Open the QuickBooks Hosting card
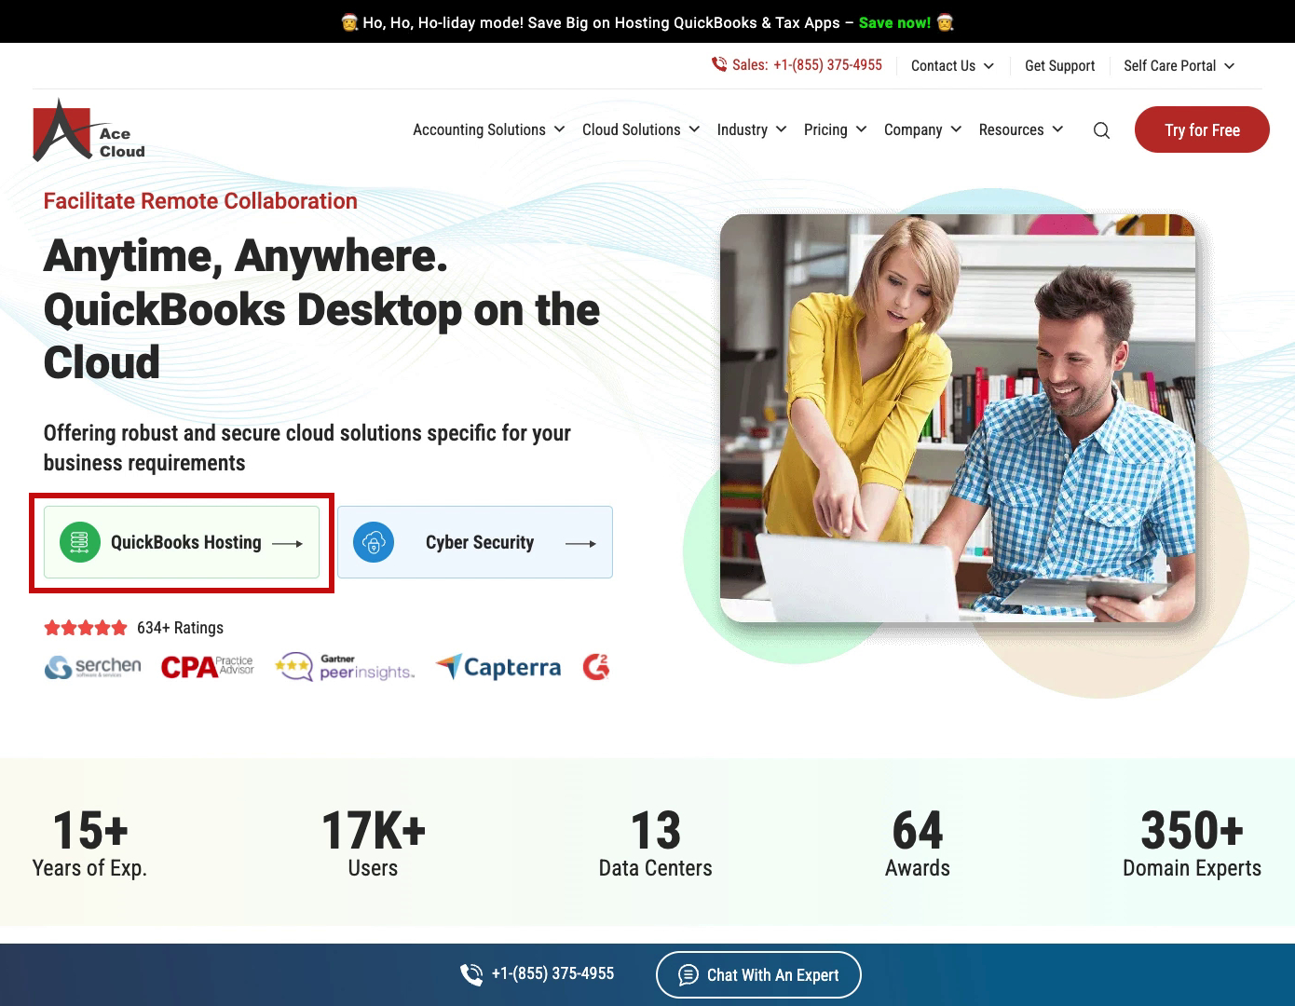 point(182,542)
